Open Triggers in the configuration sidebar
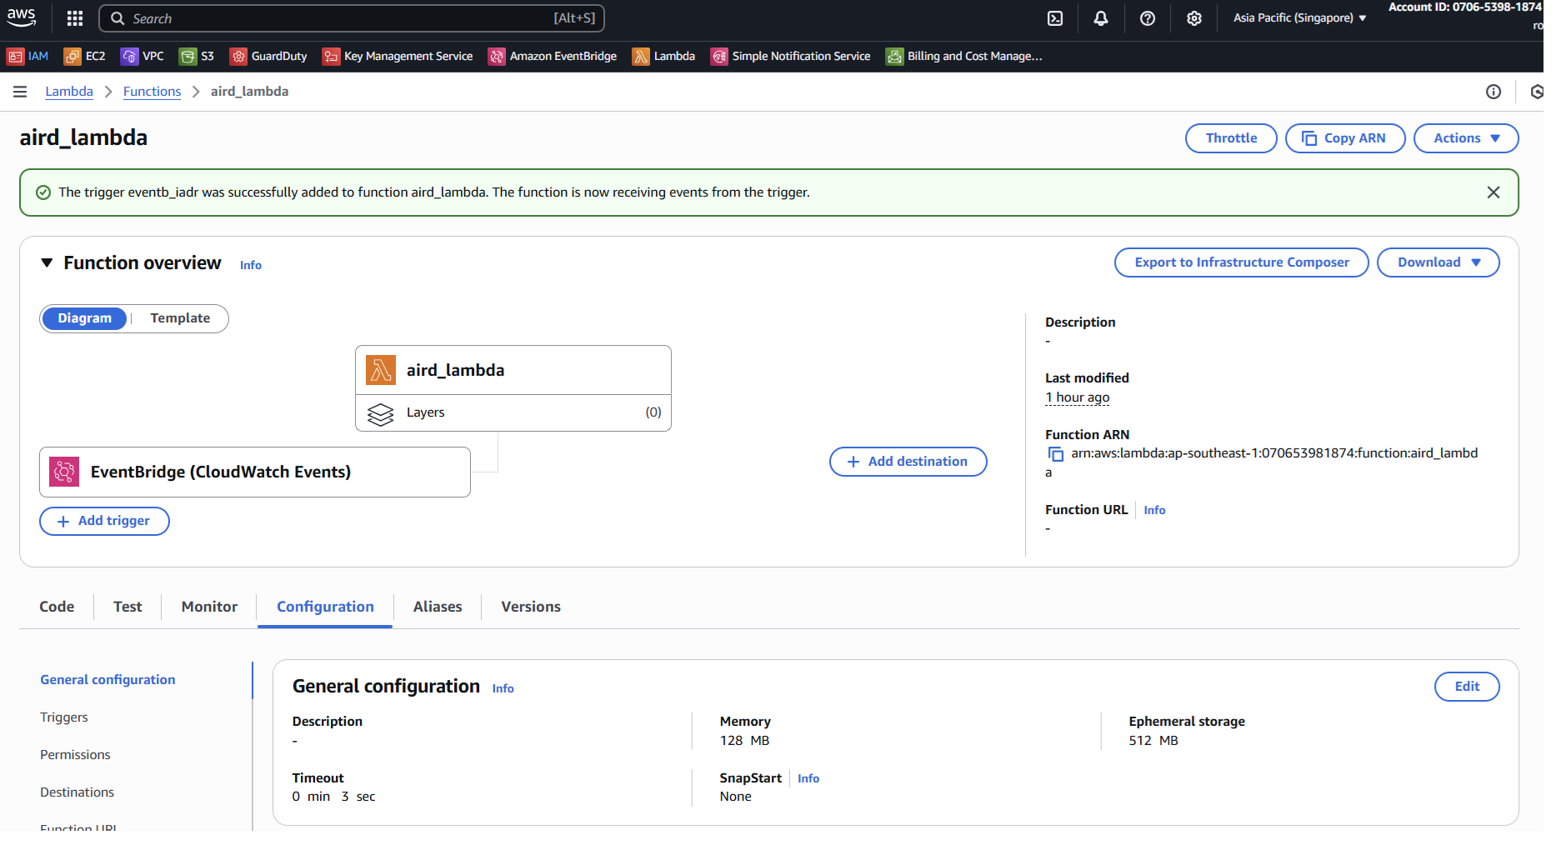The width and height of the screenshot is (1556, 850). (x=64, y=717)
